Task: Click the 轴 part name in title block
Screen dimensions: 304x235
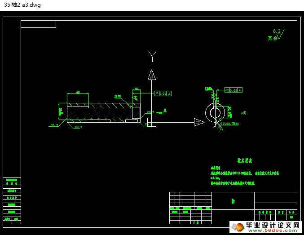Action: click(x=233, y=202)
